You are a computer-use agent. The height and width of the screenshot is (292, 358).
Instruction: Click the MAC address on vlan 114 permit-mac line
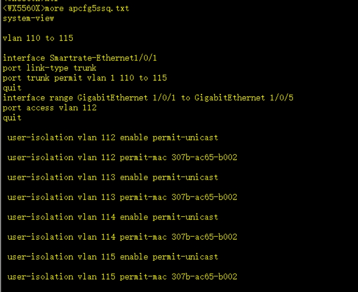point(204,237)
